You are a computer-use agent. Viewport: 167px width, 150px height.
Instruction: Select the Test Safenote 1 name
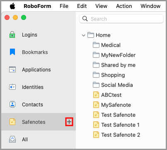(120, 125)
